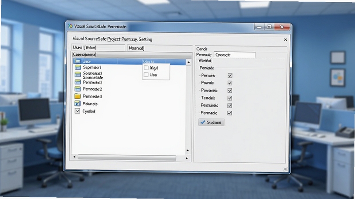Click the database icon beside Sepnlese 1
Screen dimensions: 355x199
(78, 67)
